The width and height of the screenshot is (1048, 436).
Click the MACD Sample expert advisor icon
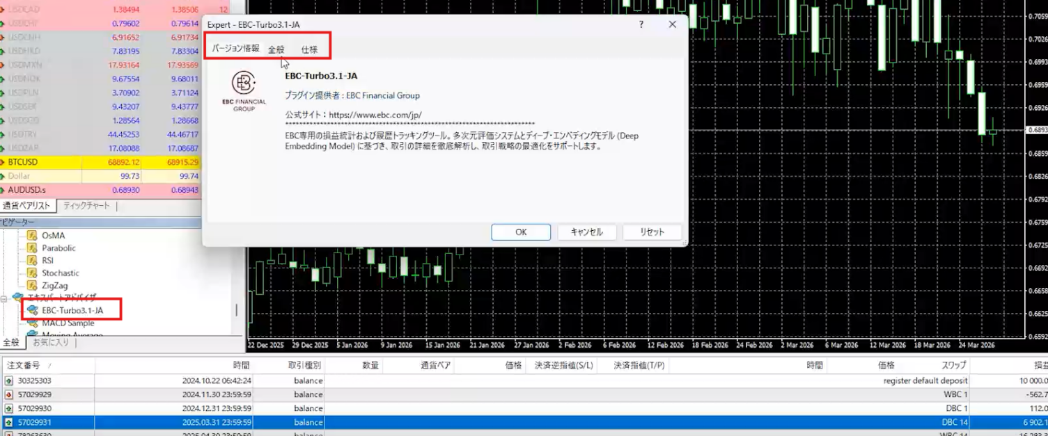32,323
